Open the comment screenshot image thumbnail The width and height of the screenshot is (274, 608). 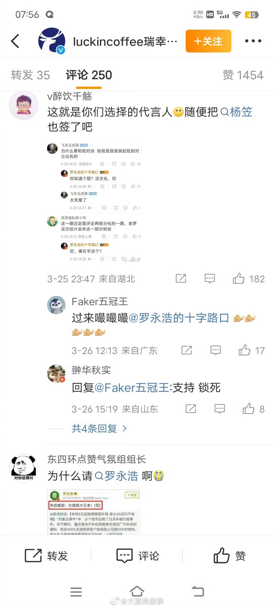(94, 201)
